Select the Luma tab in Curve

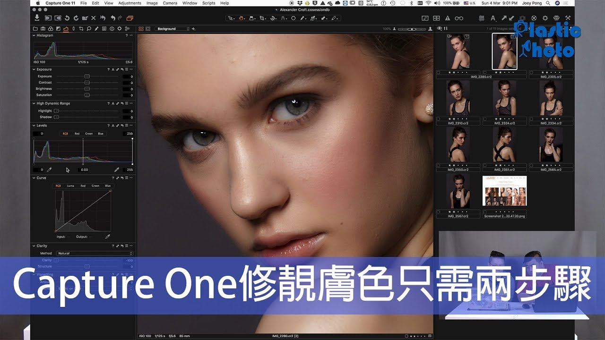tap(70, 186)
